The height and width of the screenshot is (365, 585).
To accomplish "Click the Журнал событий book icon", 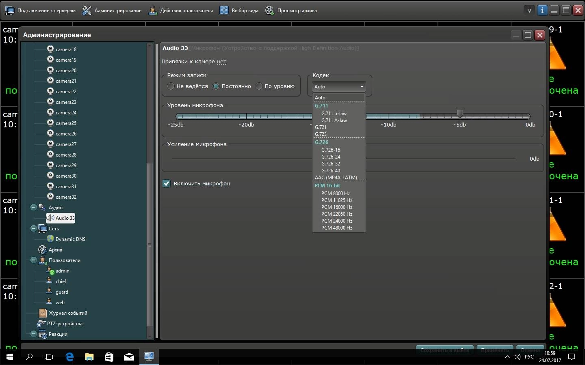I will pos(43,313).
